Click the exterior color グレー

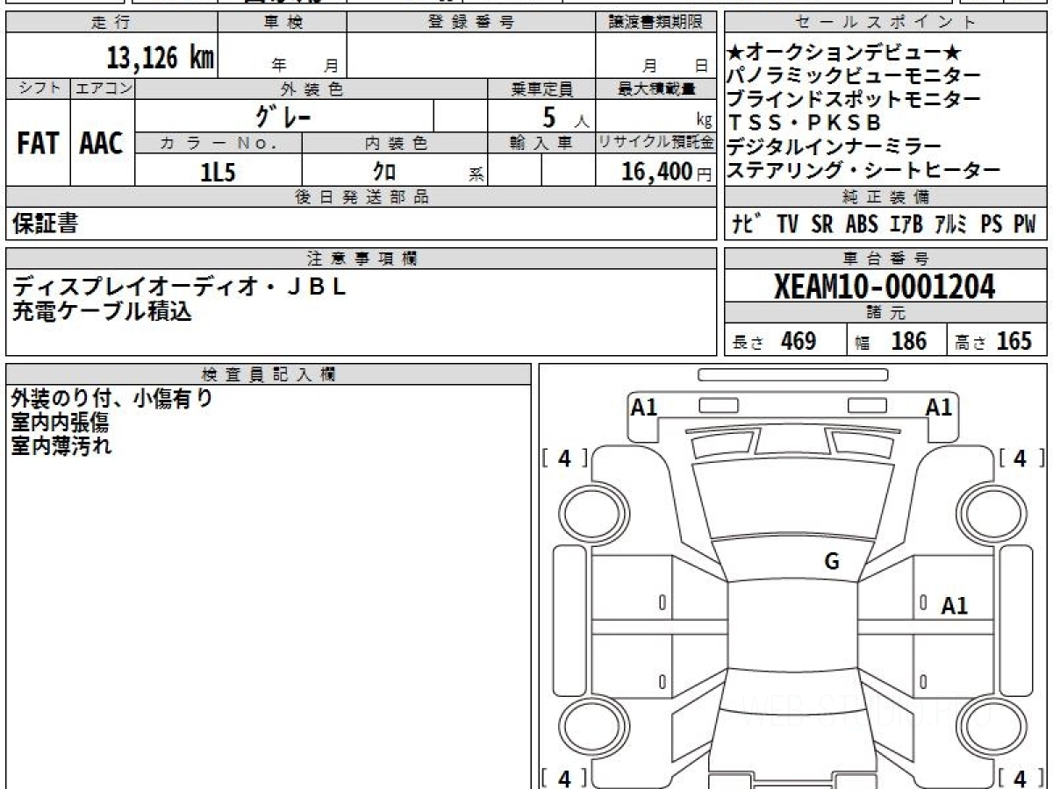click(283, 116)
